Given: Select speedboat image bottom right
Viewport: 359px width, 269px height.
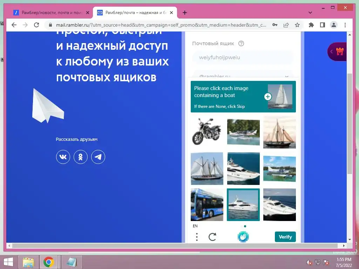Looking at the screenshot, I should 279,205.
